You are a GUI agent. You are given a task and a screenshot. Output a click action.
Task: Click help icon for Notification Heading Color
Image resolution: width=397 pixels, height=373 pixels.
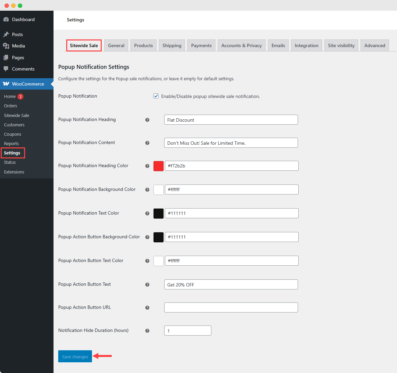[147, 166]
